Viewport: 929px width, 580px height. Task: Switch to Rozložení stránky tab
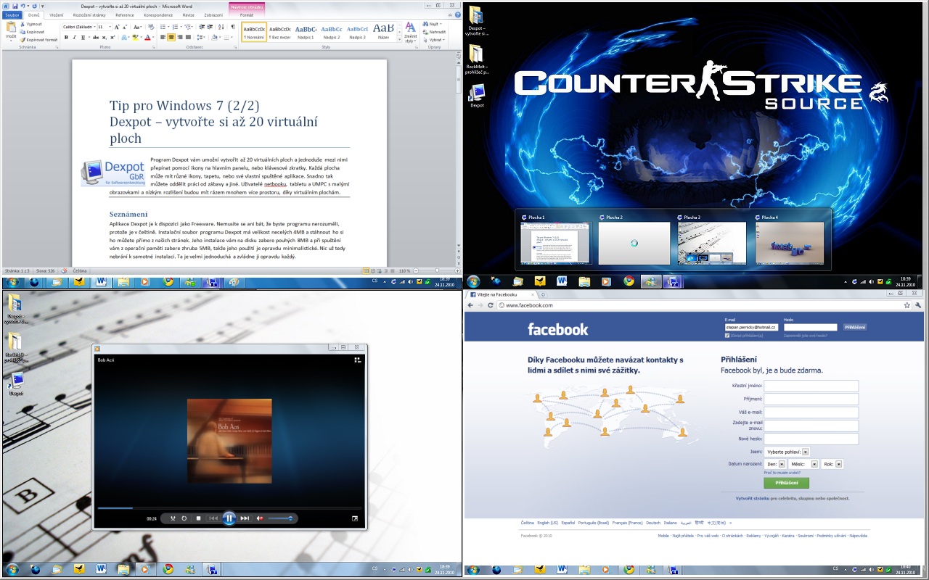[89, 15]
